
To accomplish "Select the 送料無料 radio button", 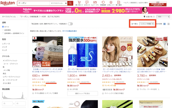I will [x=3, y=30].
